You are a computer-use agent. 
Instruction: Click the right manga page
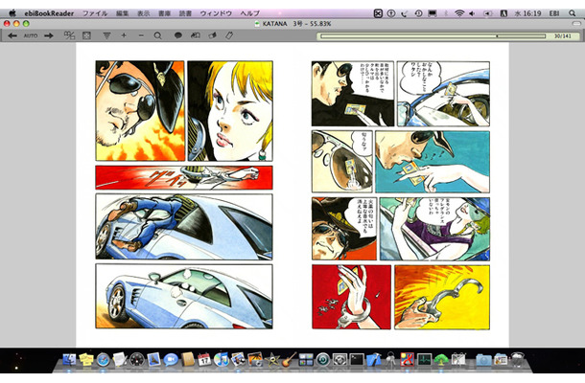click(x=401, y=195)
